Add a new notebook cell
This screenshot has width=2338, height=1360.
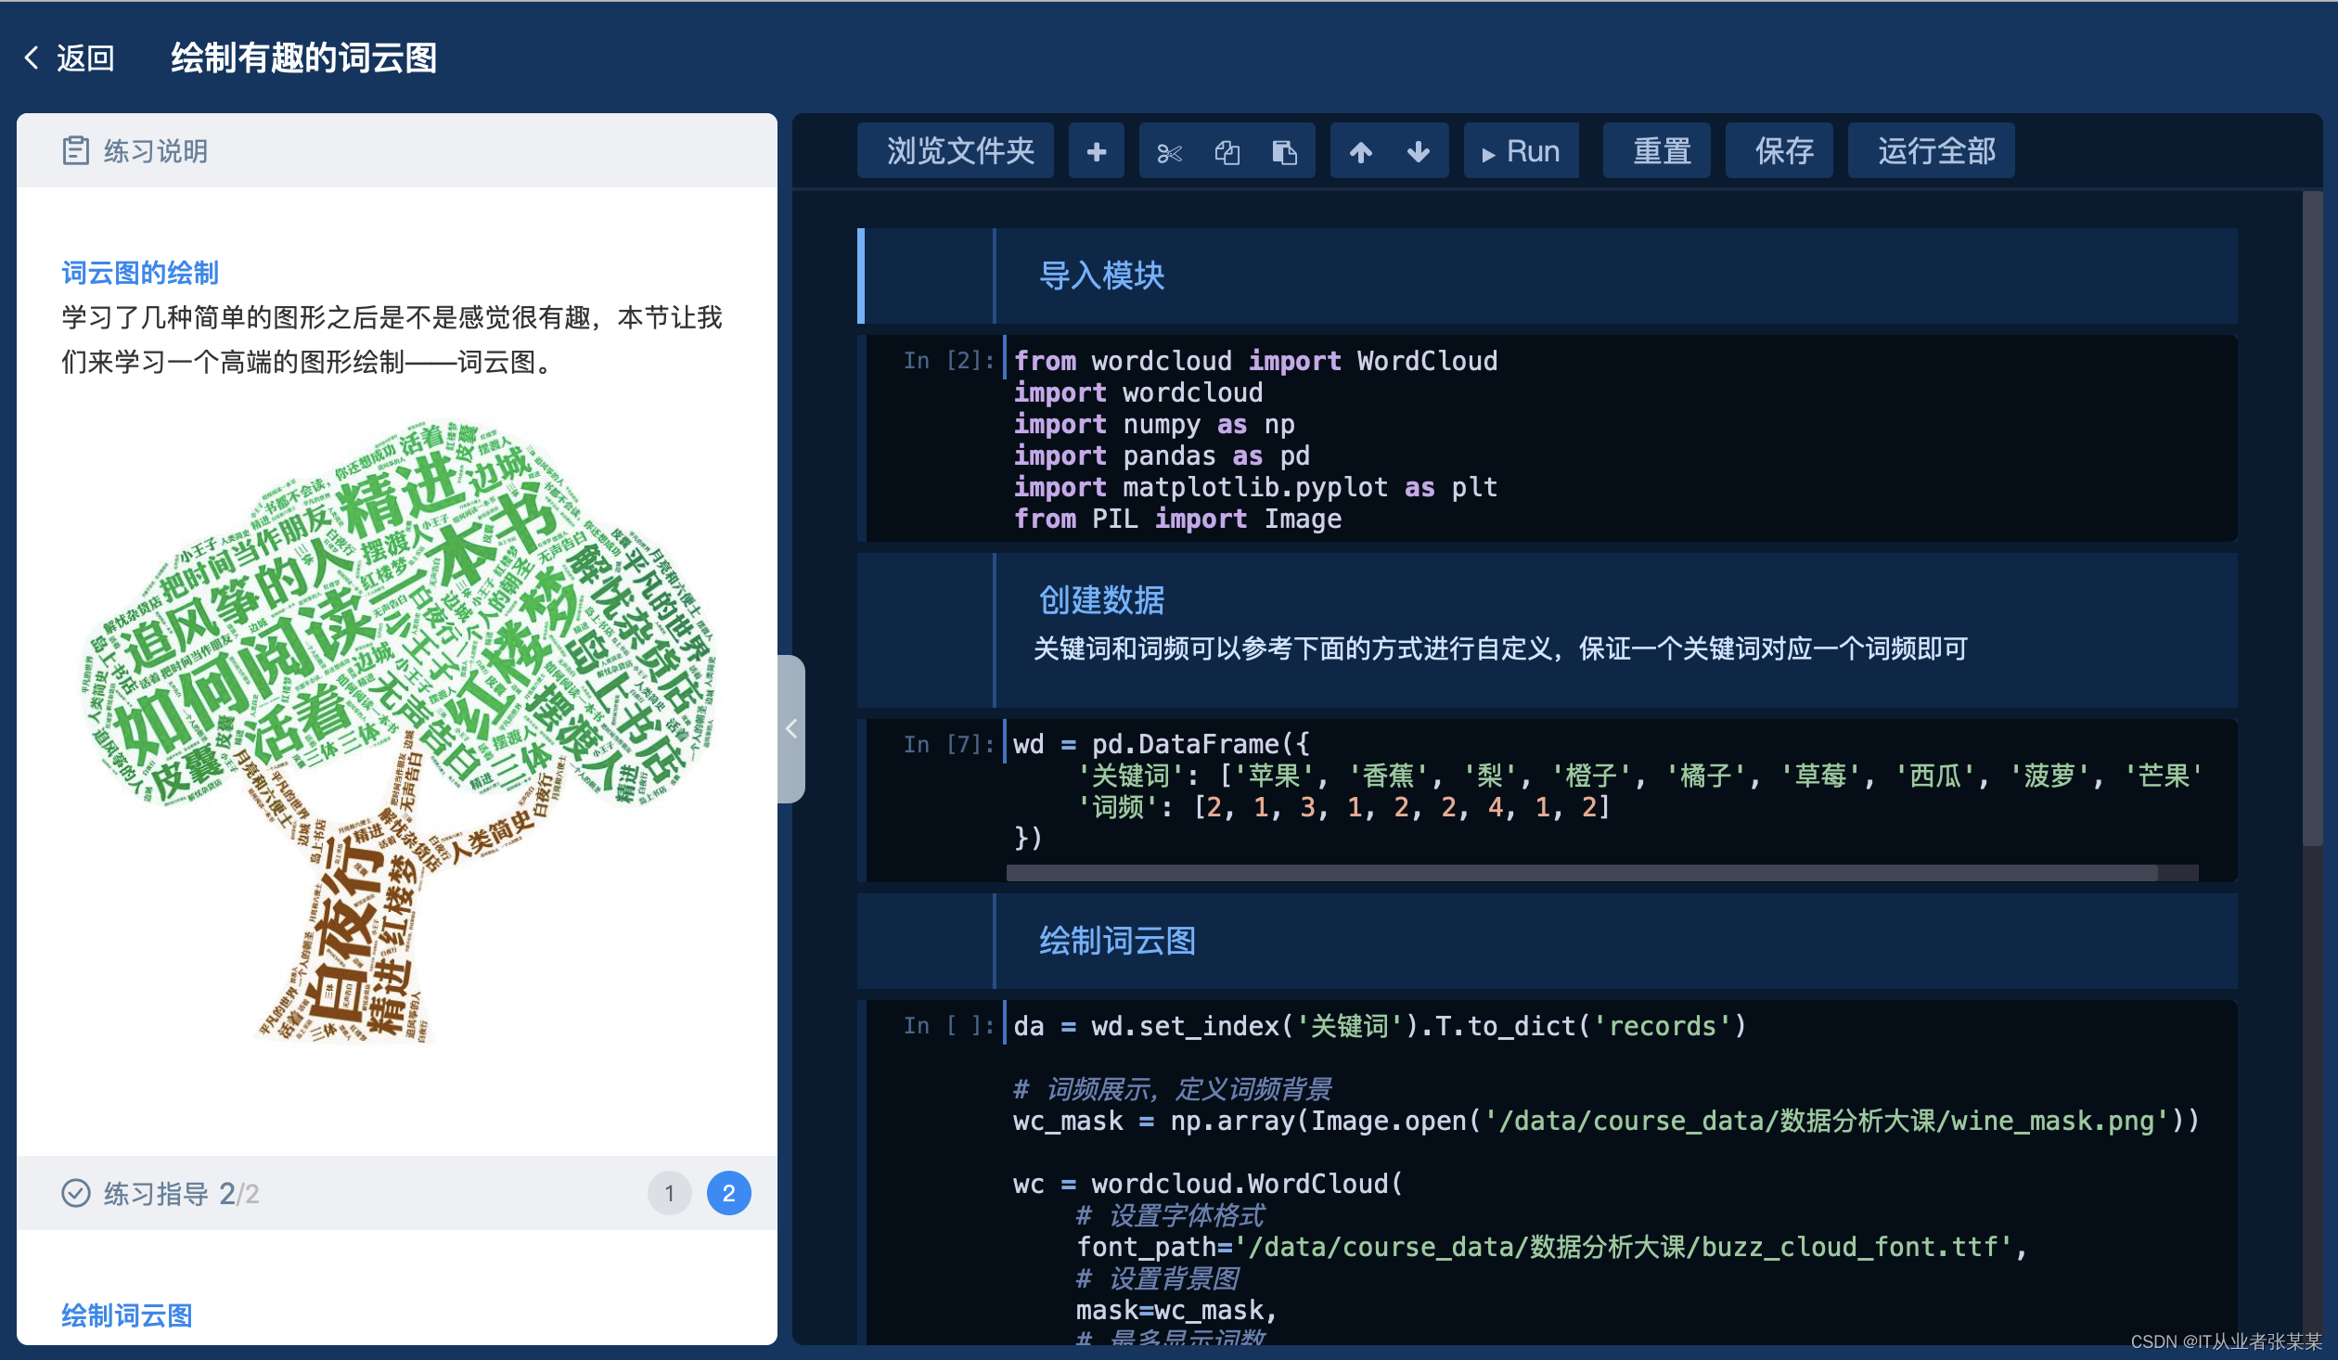click(1098, 150)
